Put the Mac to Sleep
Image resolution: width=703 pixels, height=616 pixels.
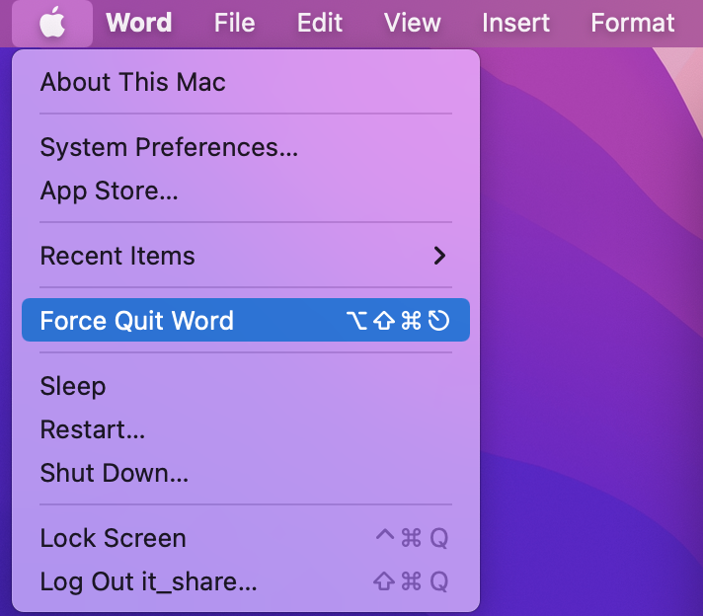point(72,386)
